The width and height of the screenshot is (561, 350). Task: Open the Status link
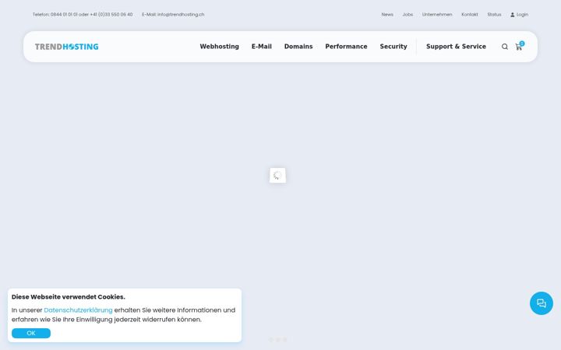(x=494, y=15)
